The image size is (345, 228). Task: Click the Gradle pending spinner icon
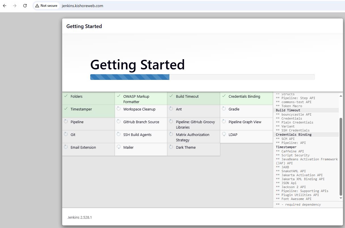tap(224, 109)
